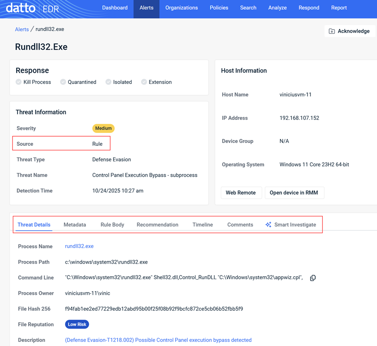The image size is (377, 346).
Task: Open the rundll32.exe process name link
Action: (x=79, y=246)
